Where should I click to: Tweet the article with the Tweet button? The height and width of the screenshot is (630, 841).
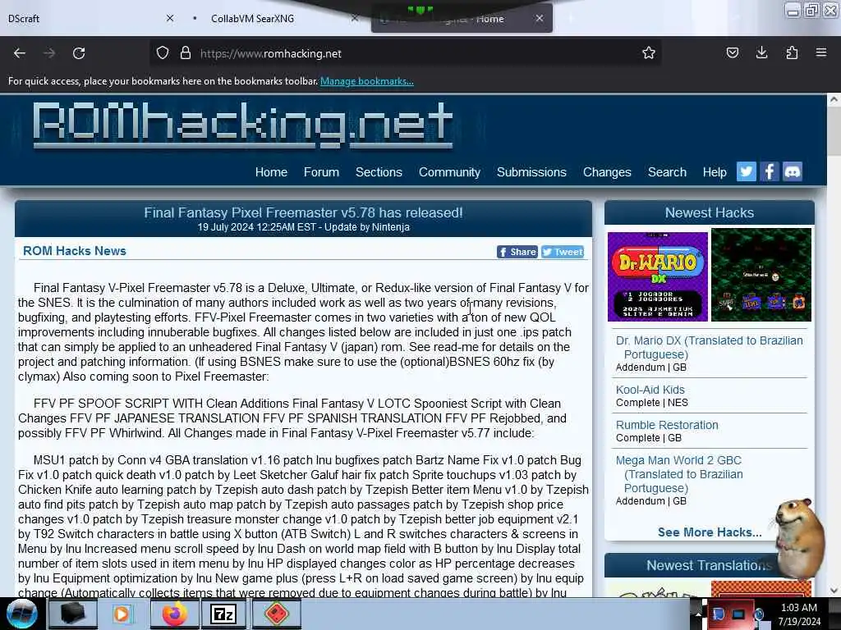tap(562, 252)
